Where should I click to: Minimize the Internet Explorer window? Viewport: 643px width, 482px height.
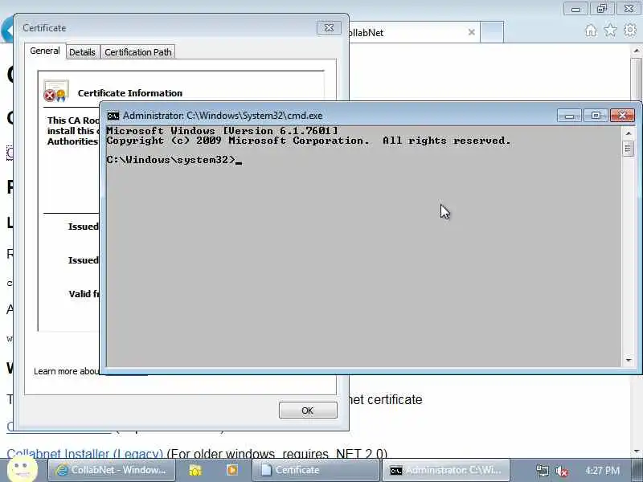click(x=575, y=8)
